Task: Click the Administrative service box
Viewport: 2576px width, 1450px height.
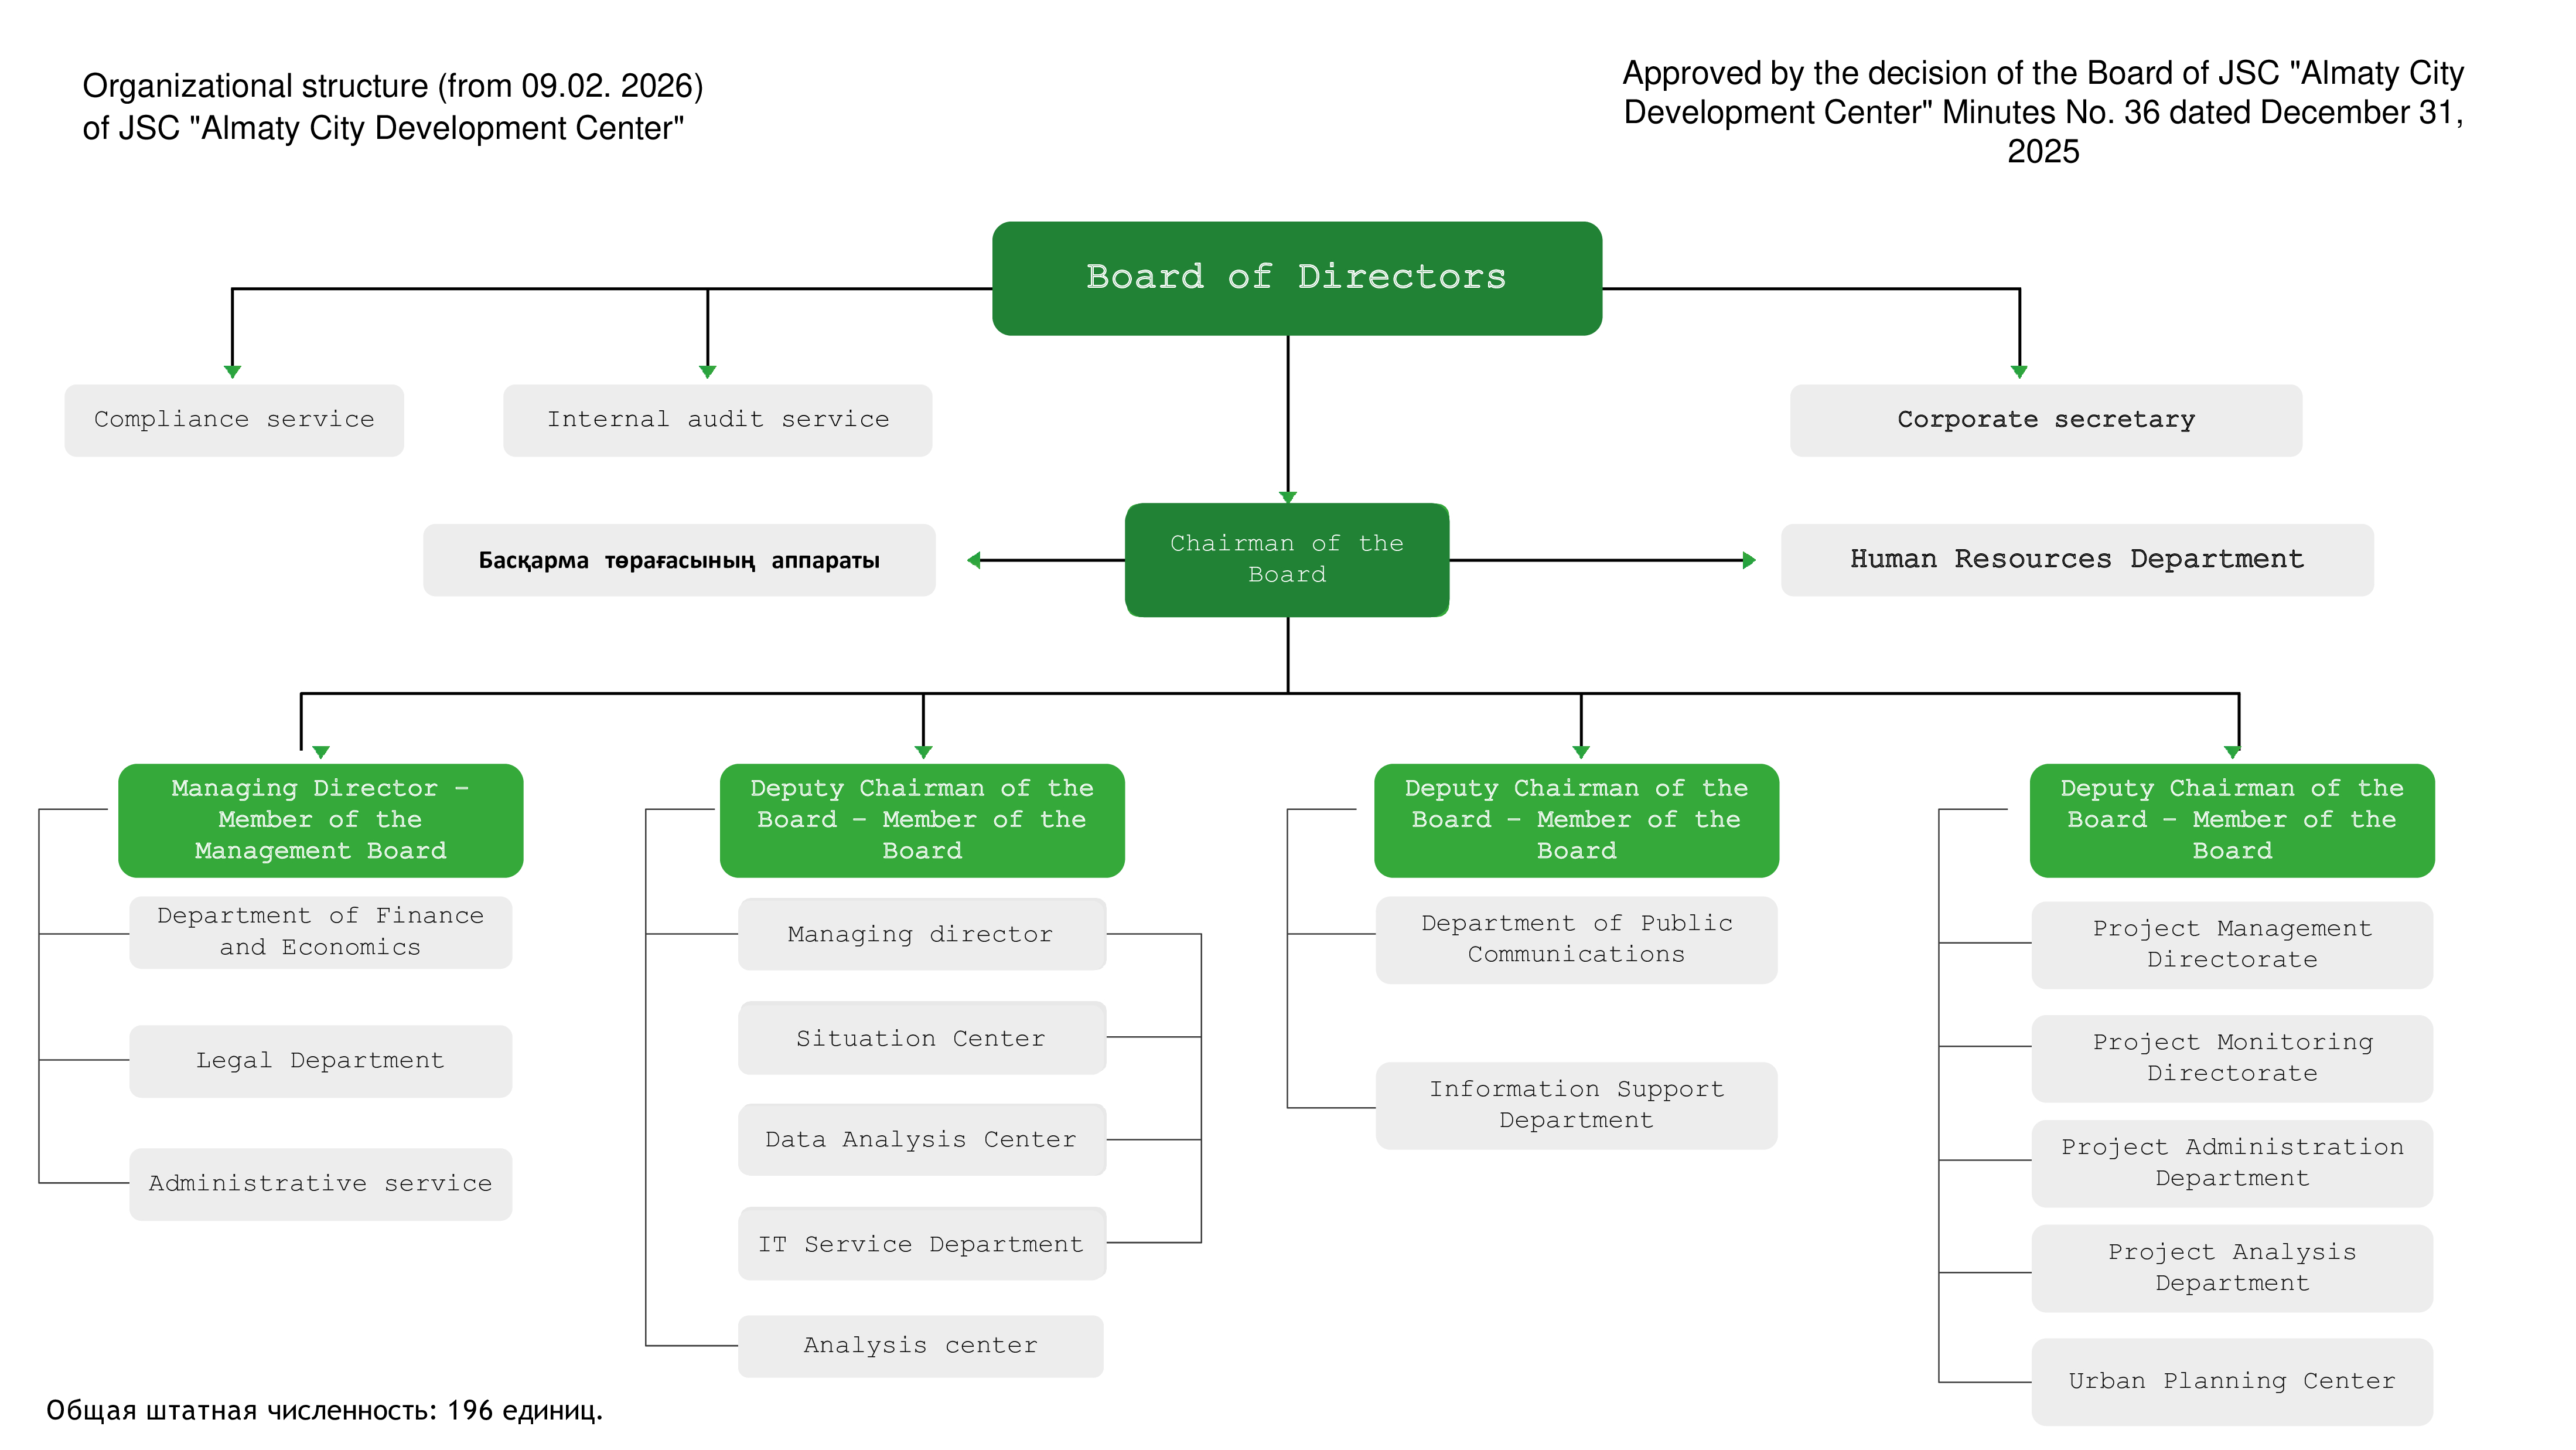Action: click(320, 1183)
